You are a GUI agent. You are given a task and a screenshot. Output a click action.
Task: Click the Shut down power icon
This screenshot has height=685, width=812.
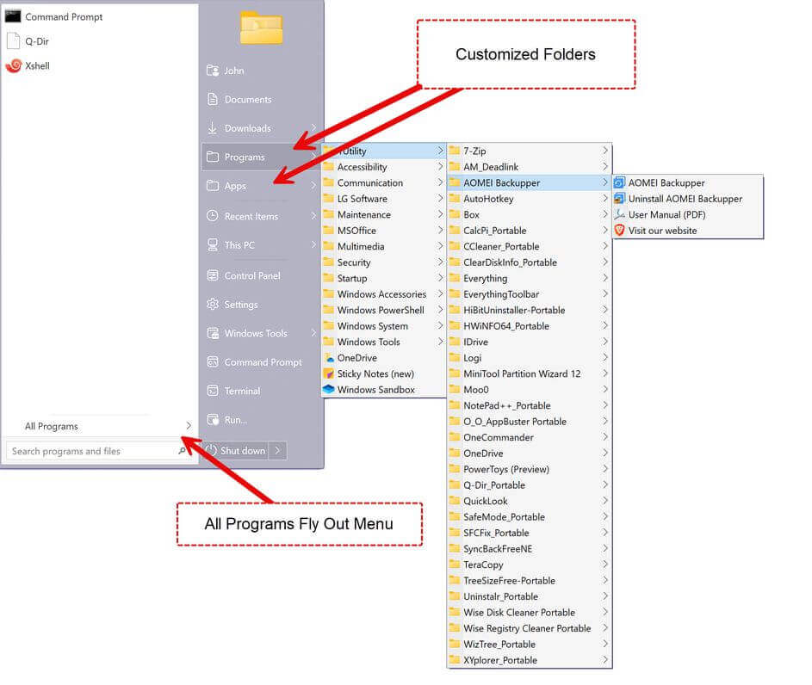[x=210, y=450]
